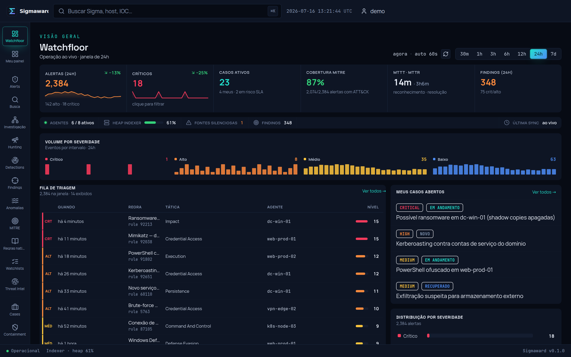This screenshot has height=357, width=571.
Task: Open the Cobertura MITRE 87% card
Action: tap(344, 89)
